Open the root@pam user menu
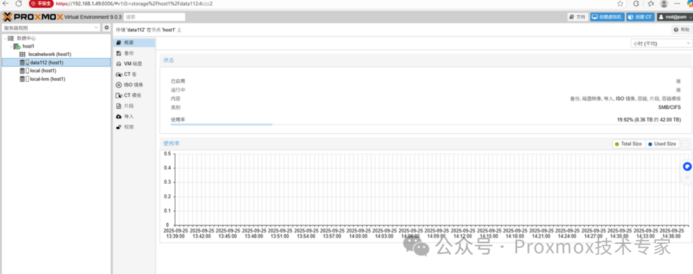 coord(674,17)
